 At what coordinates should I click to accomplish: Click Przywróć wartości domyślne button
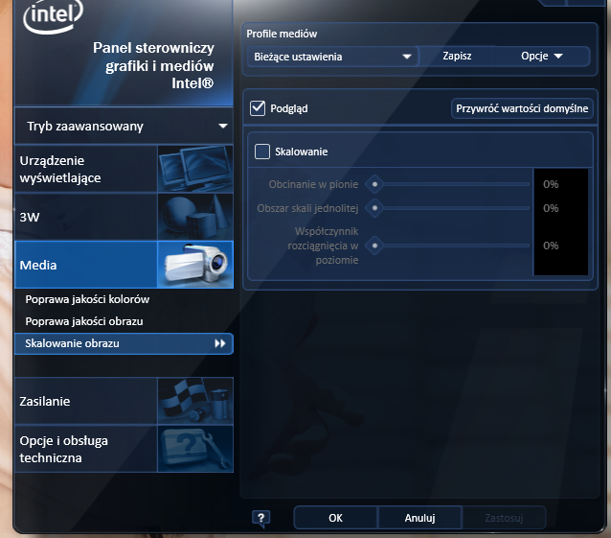(522, 108)
